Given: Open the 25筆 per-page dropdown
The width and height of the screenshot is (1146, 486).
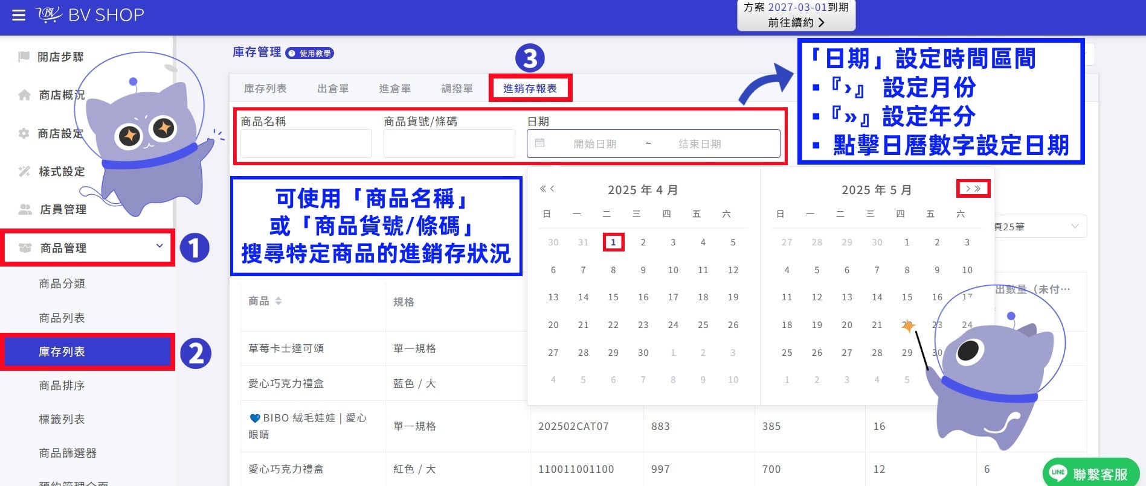Looking at the screenshot, I should point(1039,227).
